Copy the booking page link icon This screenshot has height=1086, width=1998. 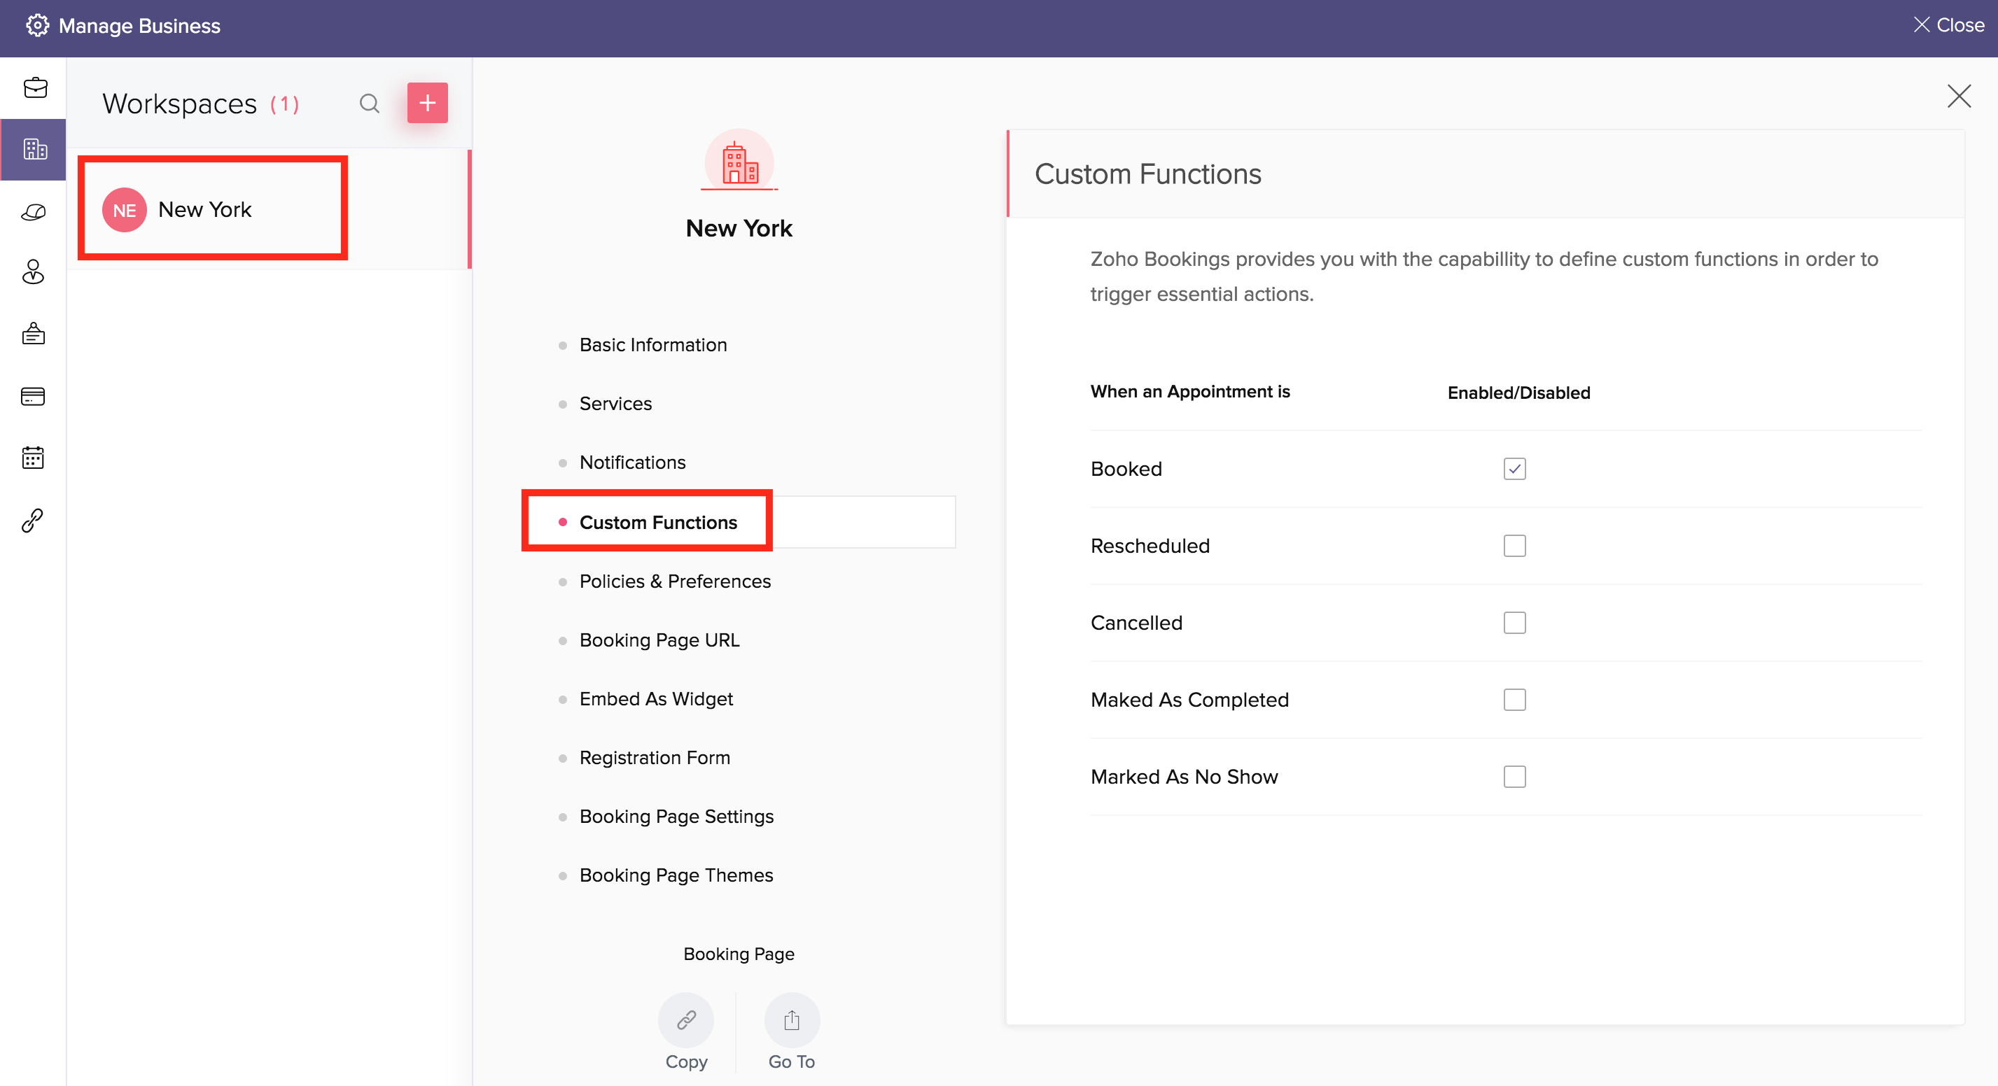[685, 1020]
